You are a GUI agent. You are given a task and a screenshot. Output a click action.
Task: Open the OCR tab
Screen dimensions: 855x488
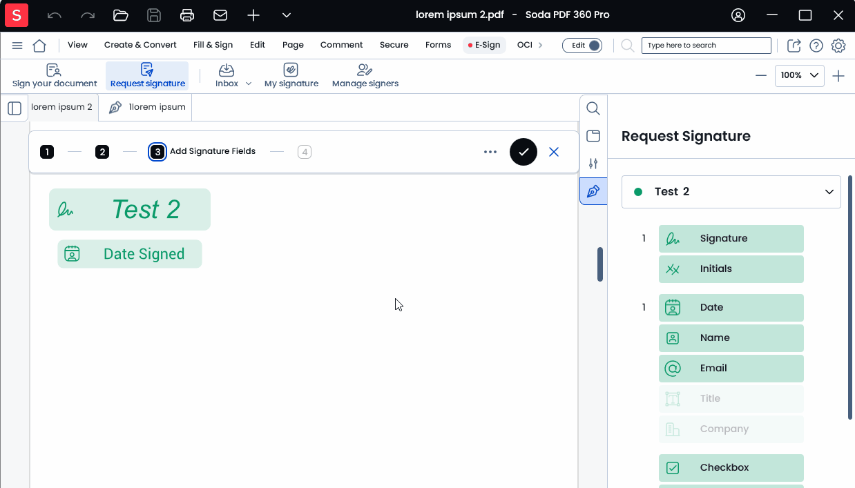pyautogui.click(x=525, y=45)
